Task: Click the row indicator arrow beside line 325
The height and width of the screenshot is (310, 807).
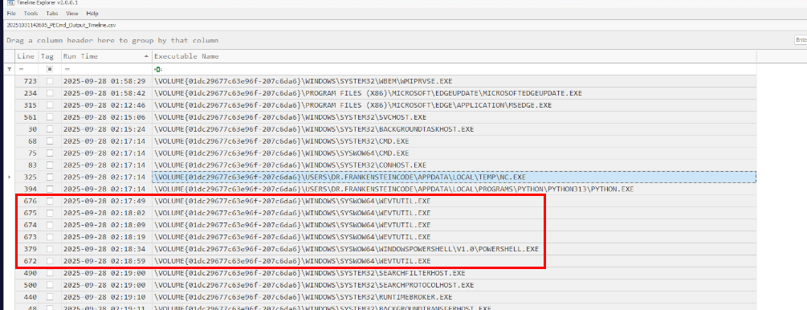Action: coord(9,177)
